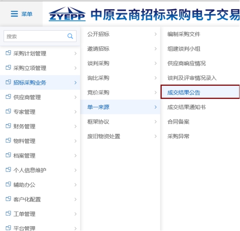Click the icon beside 供应商管理
Image resolution: width=240 pixels, height=231 pixels.
coord(8,97)
